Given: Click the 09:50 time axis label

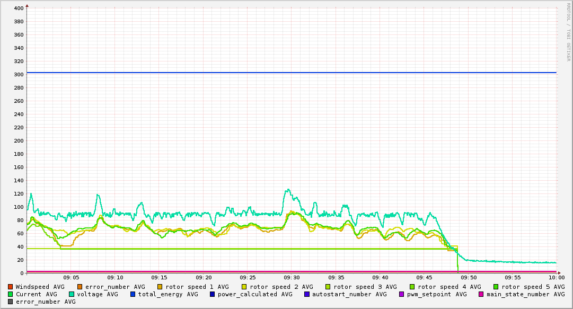Looking at the screenshot, I should click(469, 278).
